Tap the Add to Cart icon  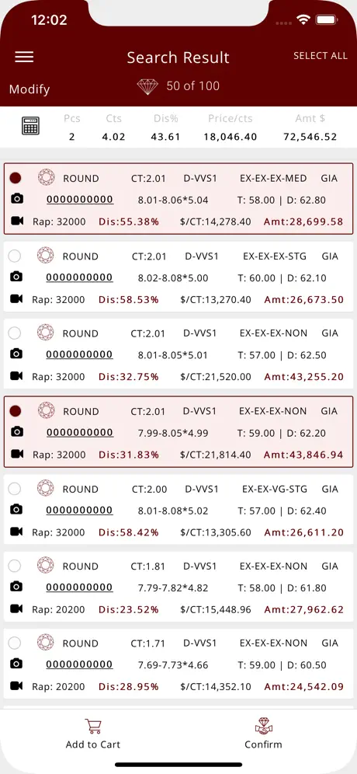pos(92,727)
